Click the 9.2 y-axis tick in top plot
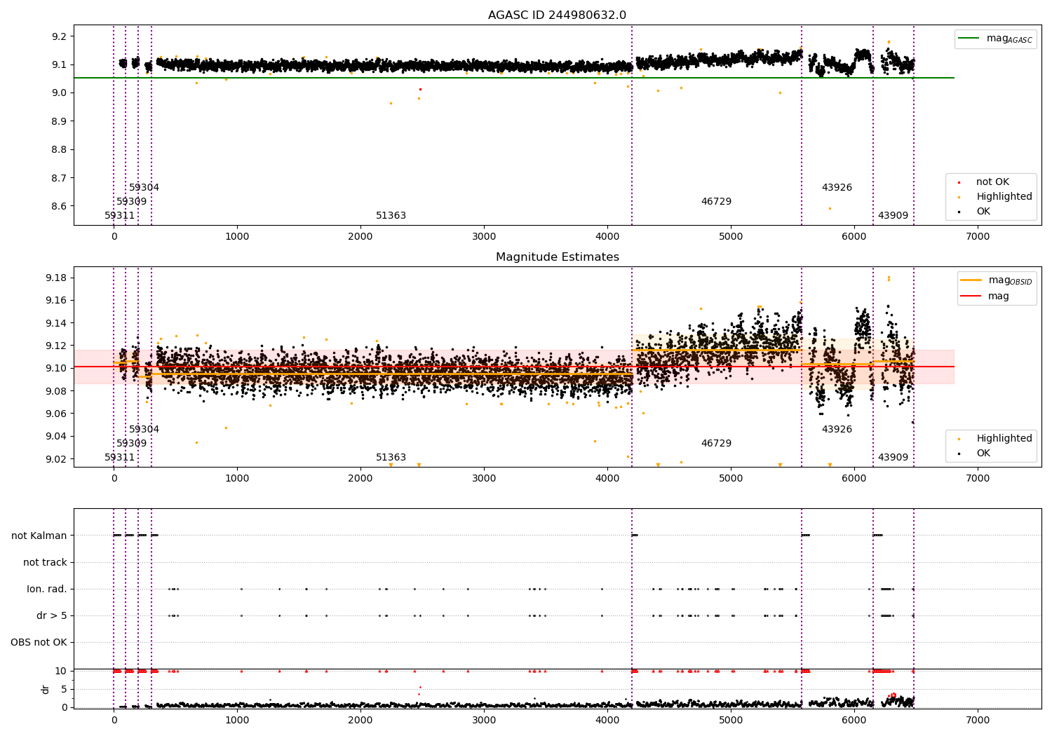 coord(59,36)
